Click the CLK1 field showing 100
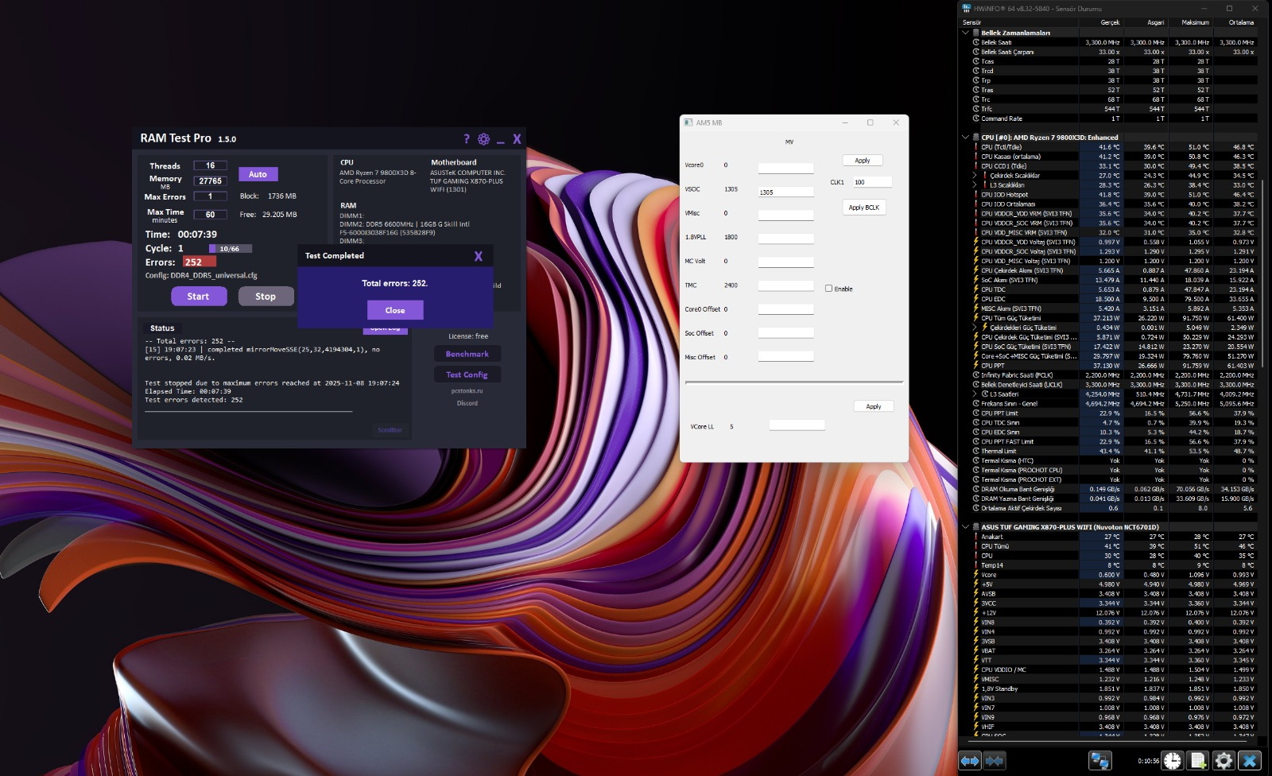The width and height of the screenshot is (1272, 776). [872, 182]
